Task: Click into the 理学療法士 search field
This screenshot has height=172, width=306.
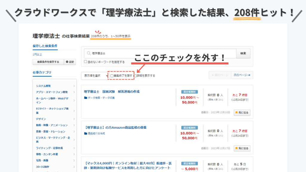Action: (160, 53)
